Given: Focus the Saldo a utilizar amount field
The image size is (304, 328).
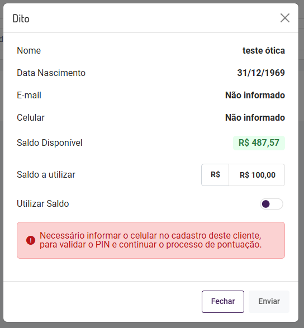Looking at the screenshot, I should pos(257,175).
